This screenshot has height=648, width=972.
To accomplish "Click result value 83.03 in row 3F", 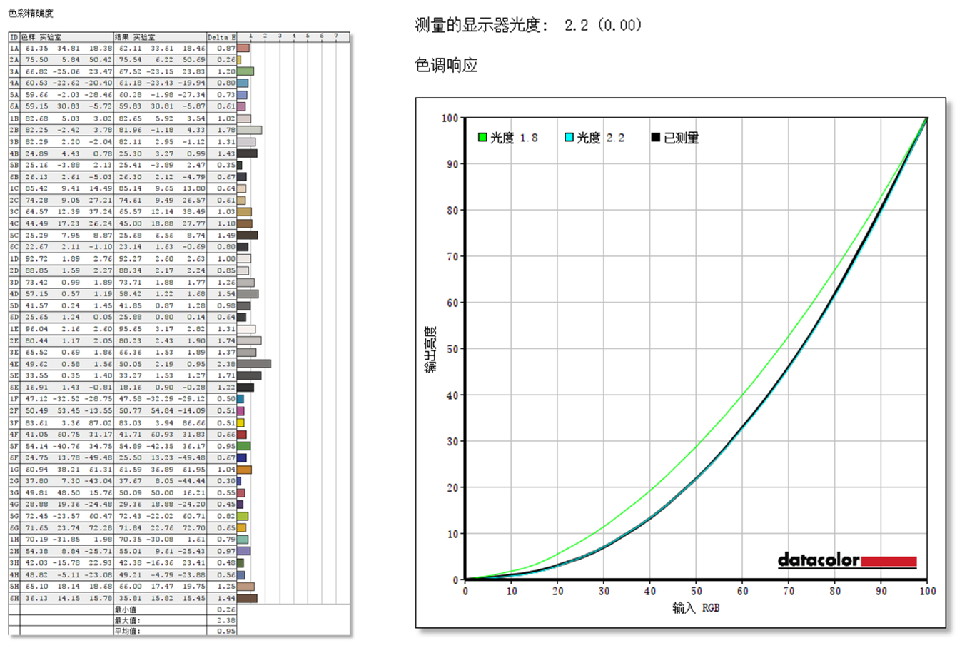I will (x=130, y=422).
